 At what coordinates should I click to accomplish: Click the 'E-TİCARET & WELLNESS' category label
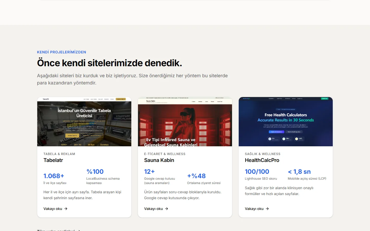coord(165,154)
